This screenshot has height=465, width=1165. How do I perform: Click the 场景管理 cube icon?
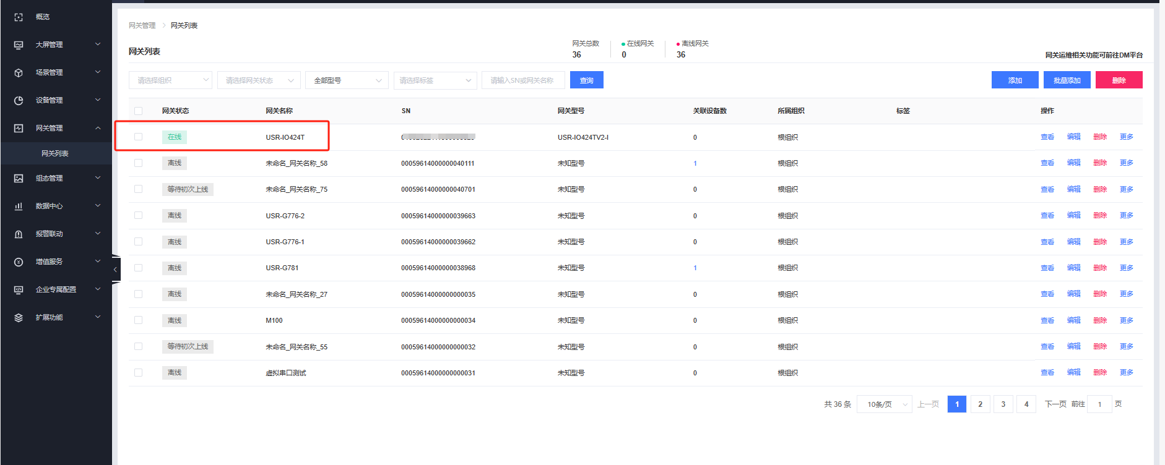[19, 73]
